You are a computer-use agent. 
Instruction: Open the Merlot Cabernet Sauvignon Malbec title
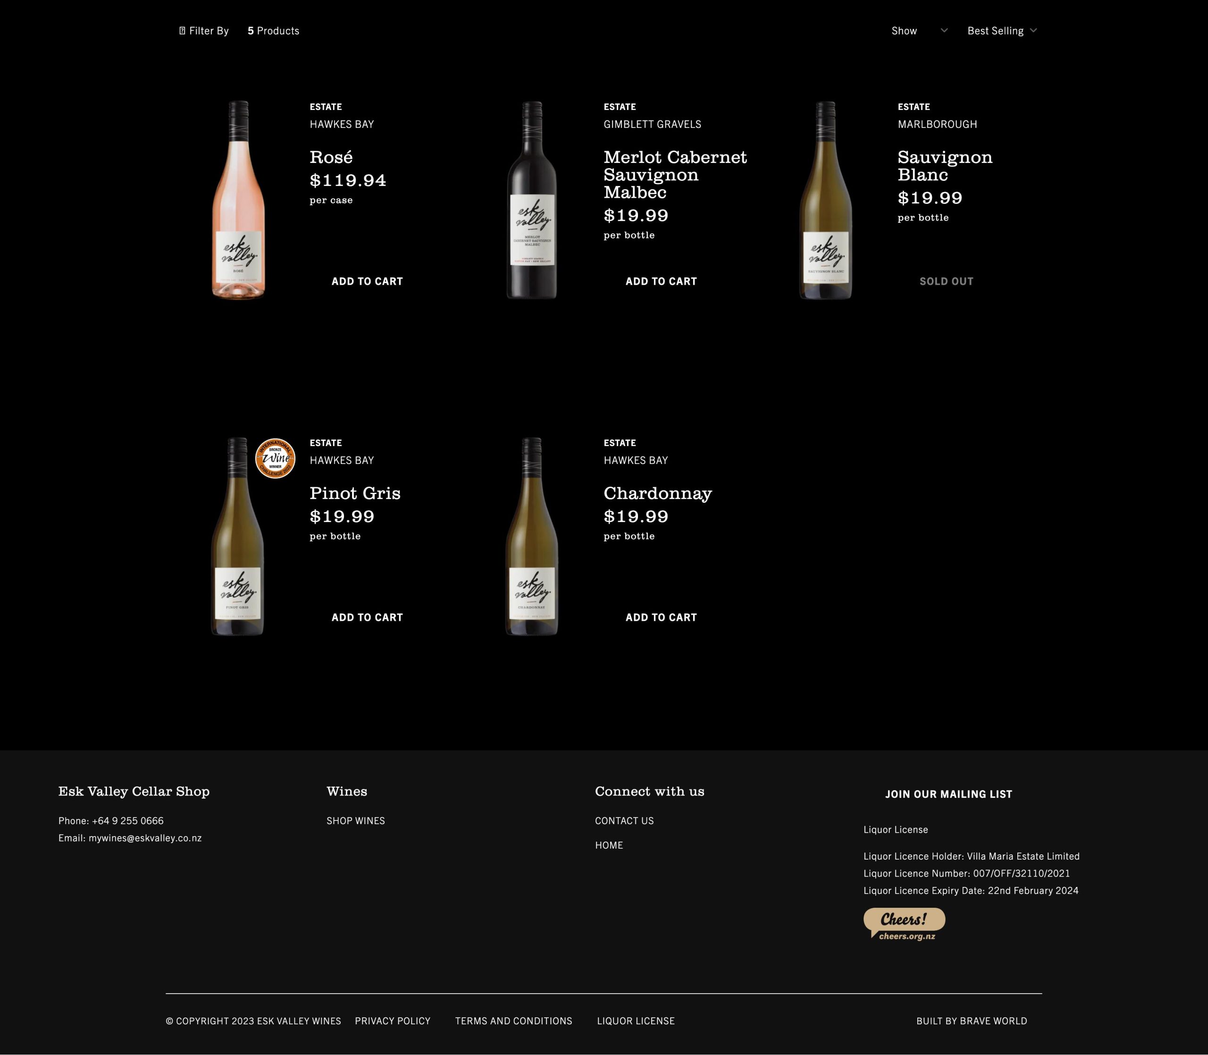(676, 175)
